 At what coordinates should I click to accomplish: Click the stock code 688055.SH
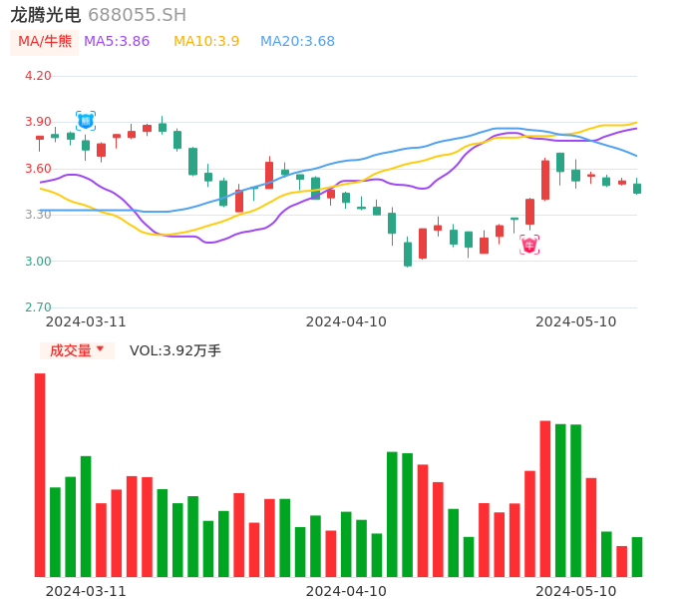pyautogui.click(x=137, y=15)
